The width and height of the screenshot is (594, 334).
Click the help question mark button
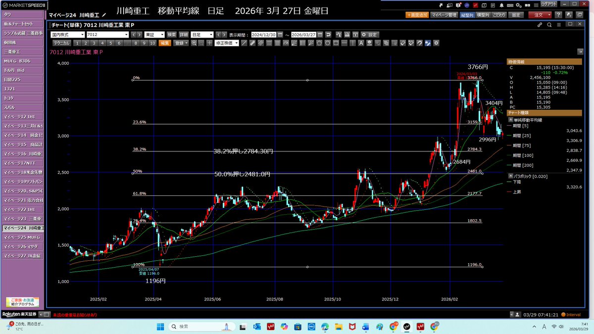(558, 15)
